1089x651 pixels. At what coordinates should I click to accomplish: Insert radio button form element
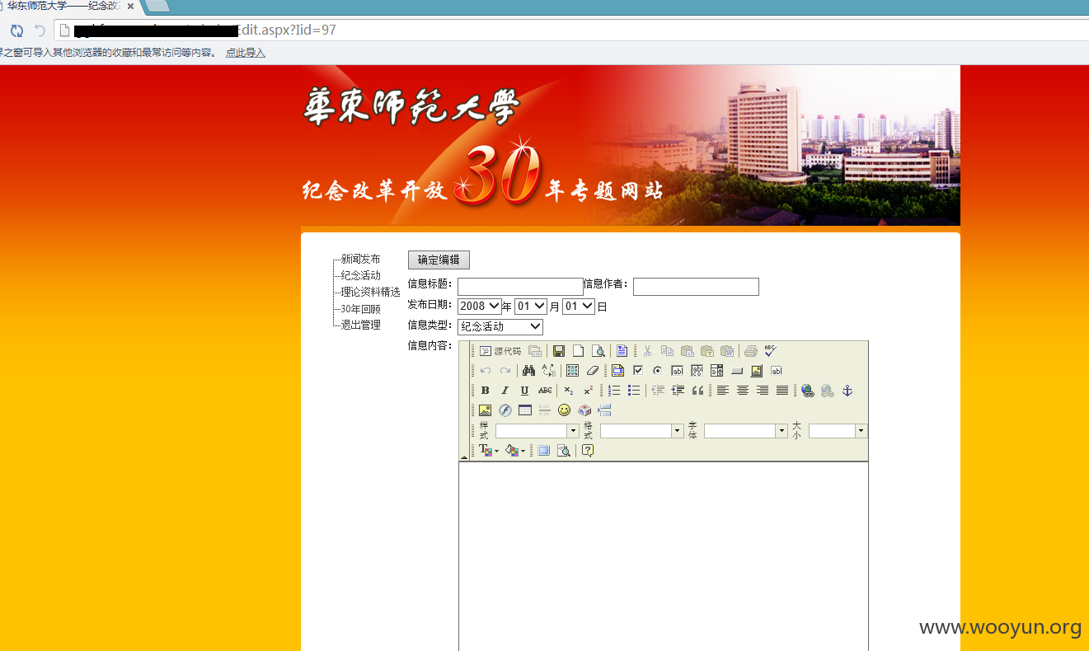pos(658,371)
